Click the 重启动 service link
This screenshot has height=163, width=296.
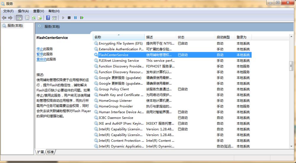click(x=41, y=59)
